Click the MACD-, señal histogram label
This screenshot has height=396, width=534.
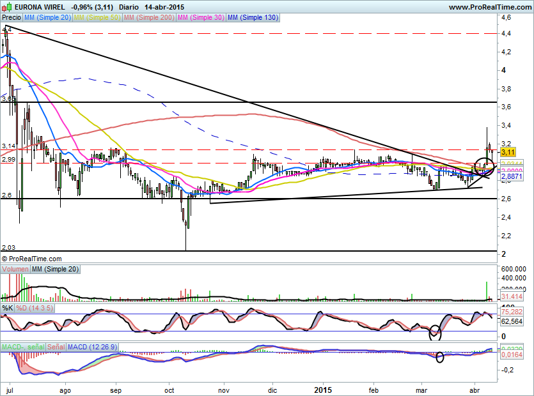click(22, 347)
